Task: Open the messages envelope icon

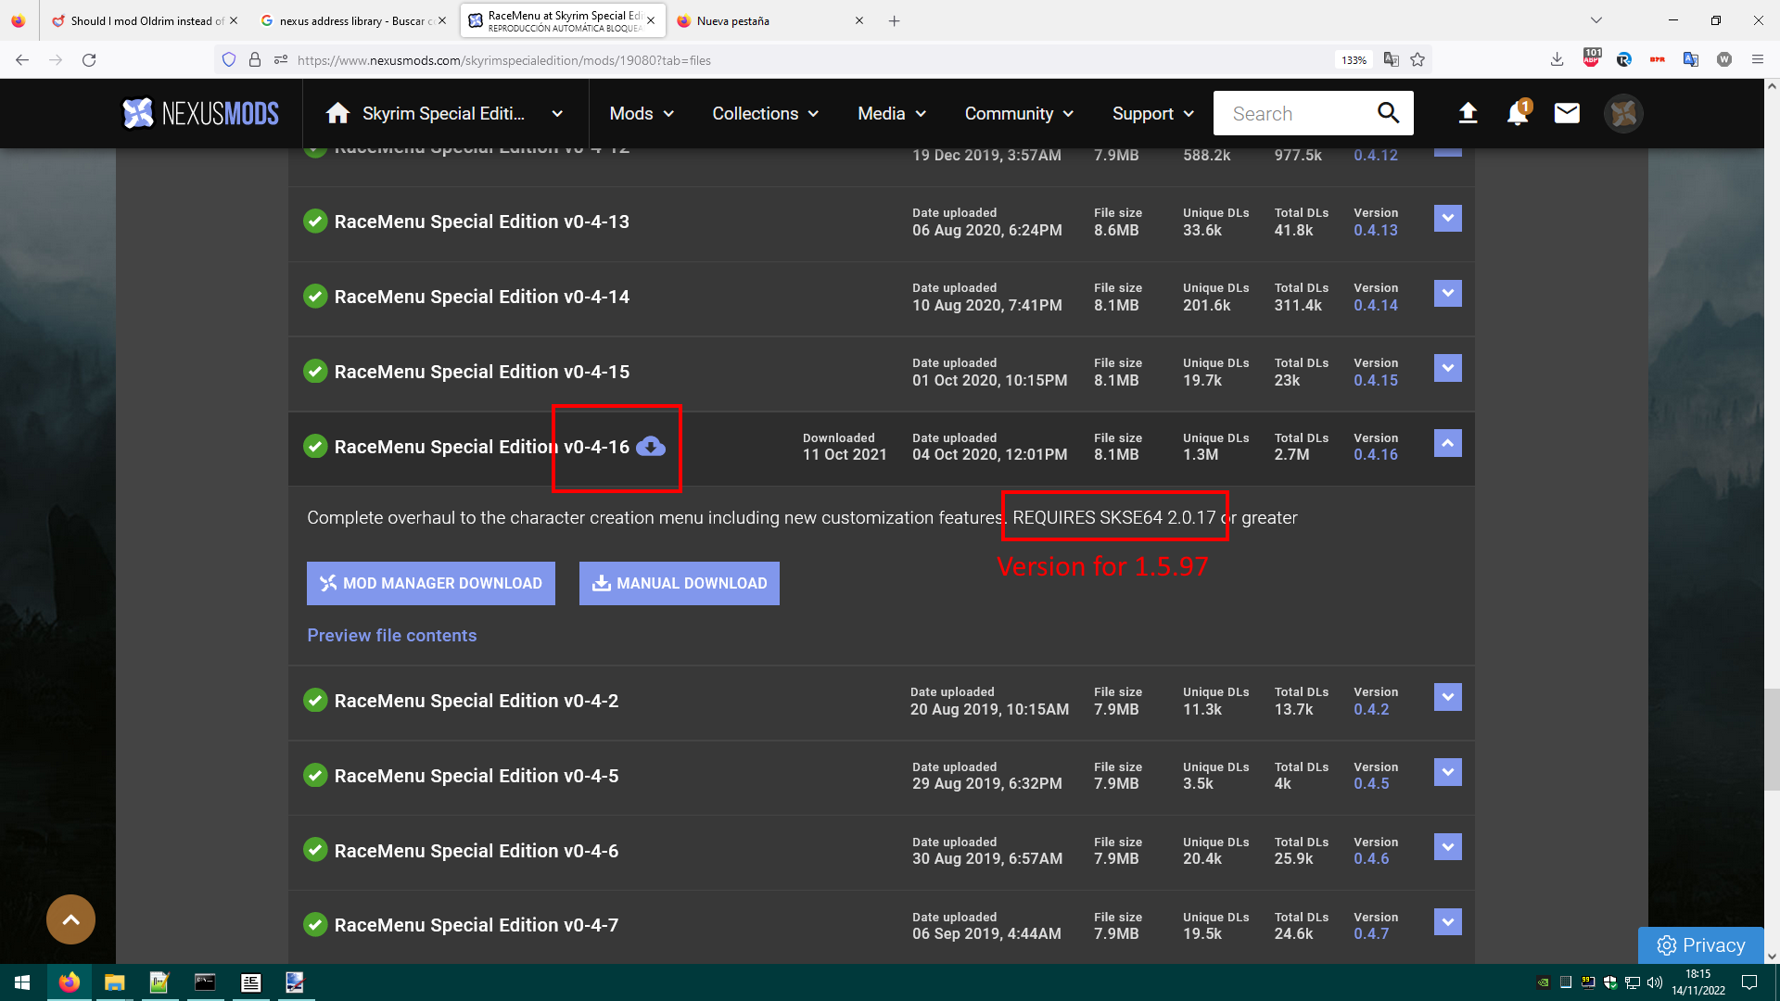Action: coord(1567,113)
